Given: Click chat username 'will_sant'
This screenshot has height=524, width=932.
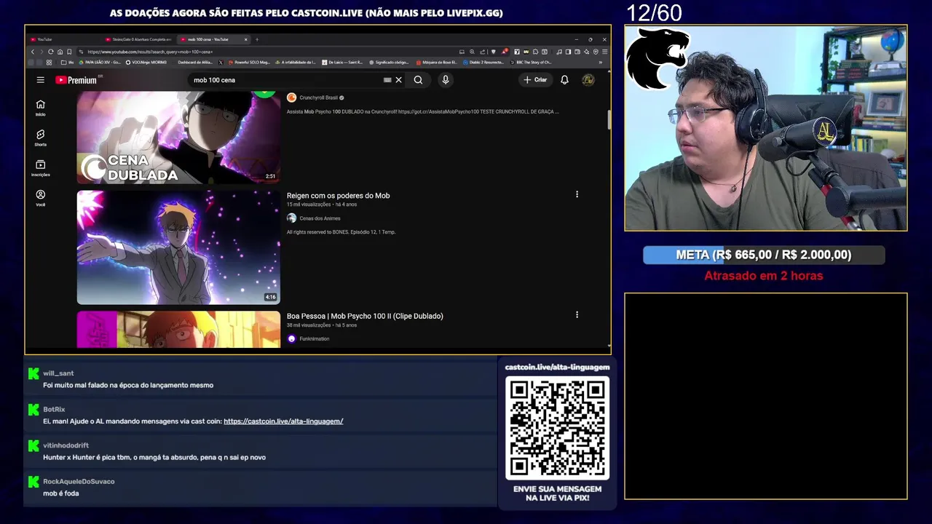Looking at the screenshot, I should click(58, 373).
